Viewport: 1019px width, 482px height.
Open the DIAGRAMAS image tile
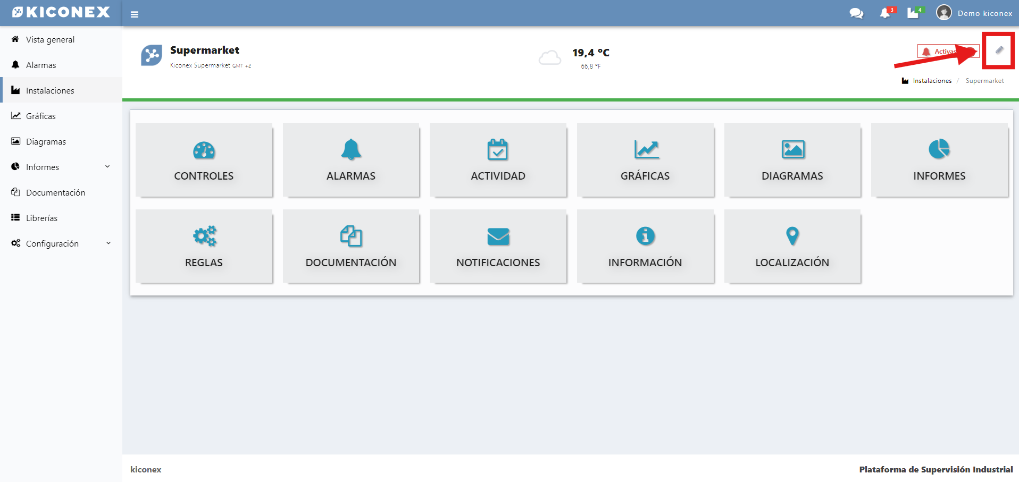point(792,160)
